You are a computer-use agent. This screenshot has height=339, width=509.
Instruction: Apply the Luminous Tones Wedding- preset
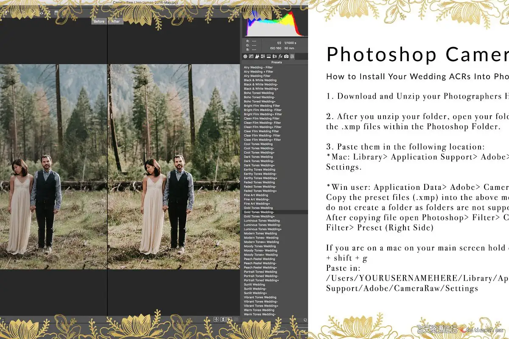[x=262, y=225]
